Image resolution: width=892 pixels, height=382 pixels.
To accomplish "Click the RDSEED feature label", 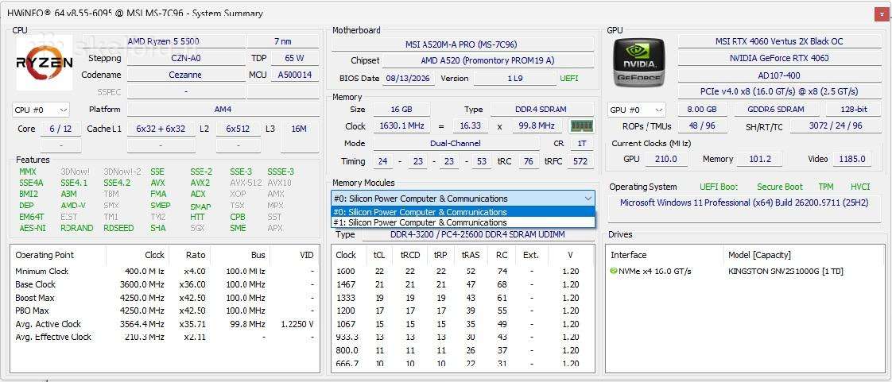I will (118, 228).
